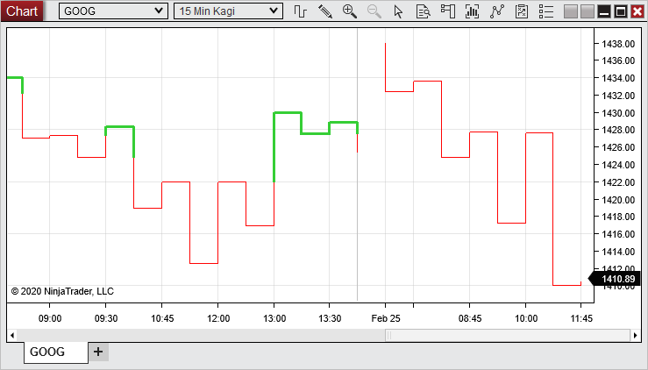The height and width of the screenshot is (370, 648).
Task: Open the properties list icon
Action: [x=546, y=11]
